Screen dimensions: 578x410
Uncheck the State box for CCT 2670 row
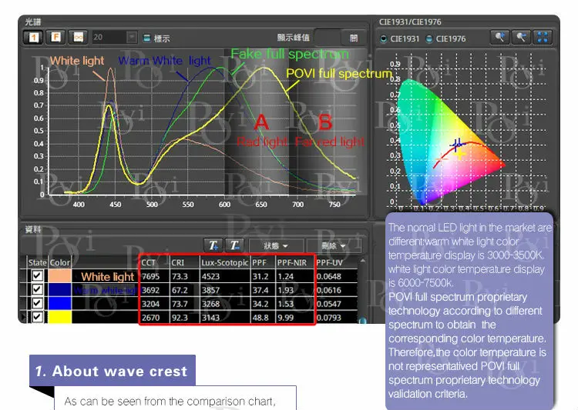coord(37,317)
